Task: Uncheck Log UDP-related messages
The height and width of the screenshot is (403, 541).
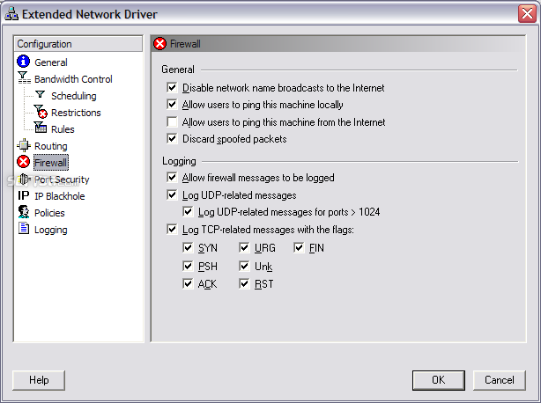Action: click(x=172, y=194)
